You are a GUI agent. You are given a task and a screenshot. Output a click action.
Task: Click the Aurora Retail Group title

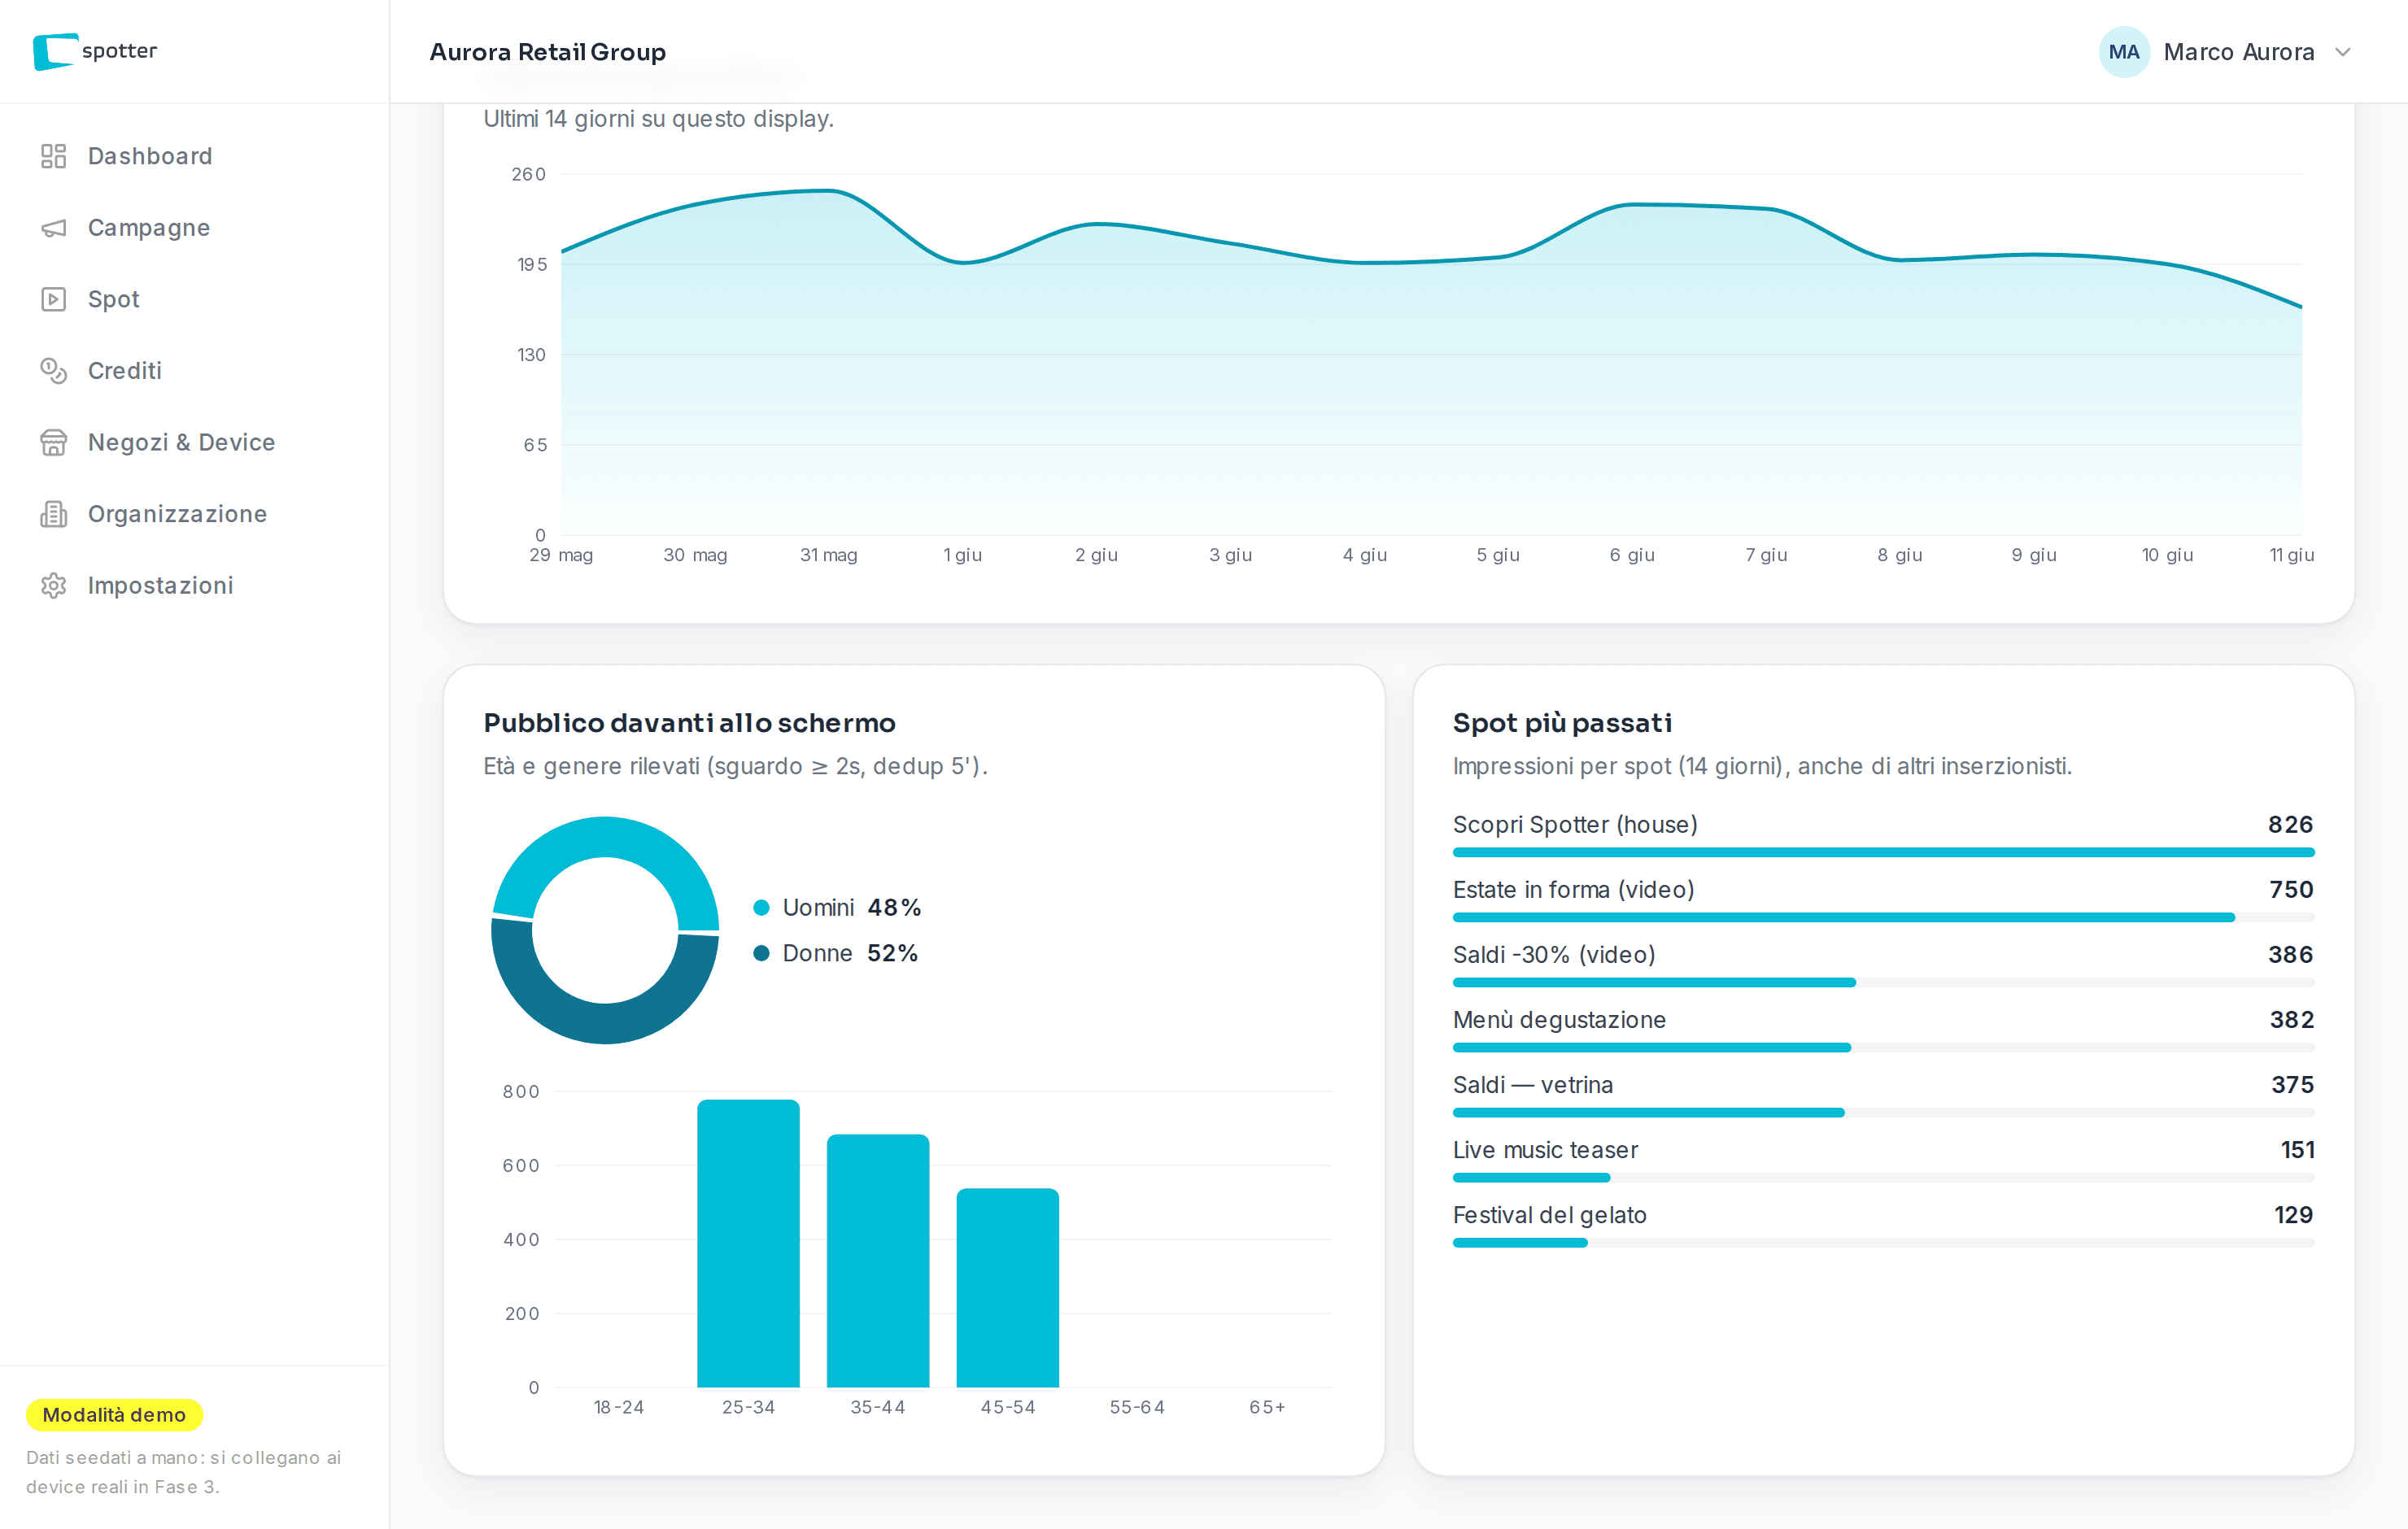click(548, 52)
